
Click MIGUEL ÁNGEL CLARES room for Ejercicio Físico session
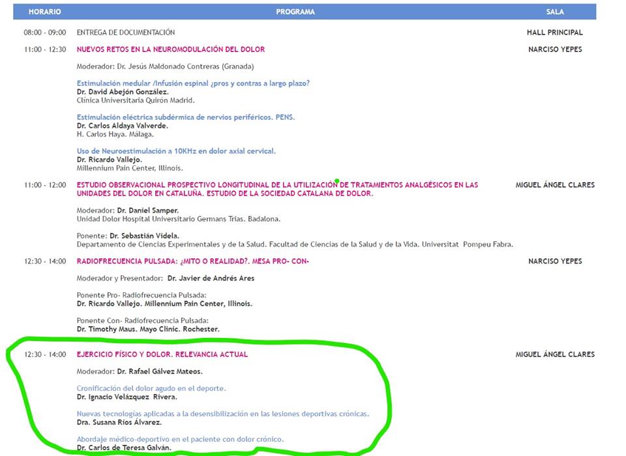point(555,355)
